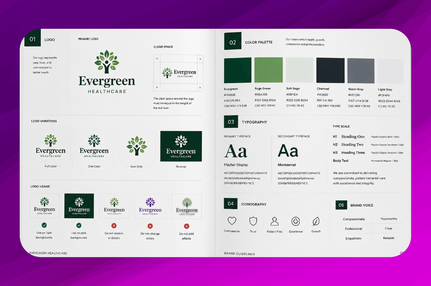Image resolution: width=431 pixels, height=286 pixels.
Task: Click green checkmark above 'Use on dark backgrounds'
Action: tap(79, 225)
